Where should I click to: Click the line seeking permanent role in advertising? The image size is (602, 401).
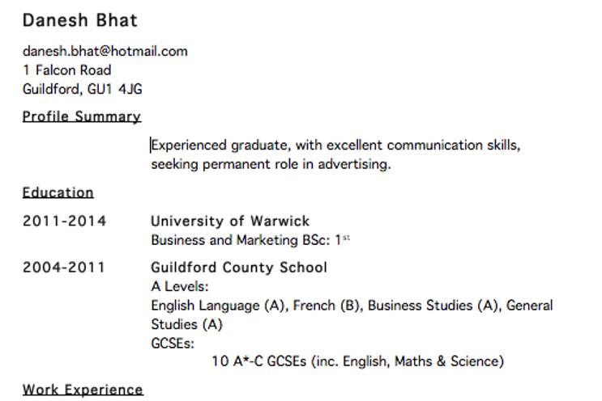click(x=271, y=164)
